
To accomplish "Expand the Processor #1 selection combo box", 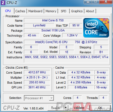I will [x=39, y=98].
